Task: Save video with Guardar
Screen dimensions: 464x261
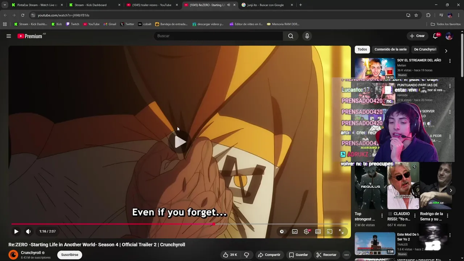Action: click(x=298, y=255)
